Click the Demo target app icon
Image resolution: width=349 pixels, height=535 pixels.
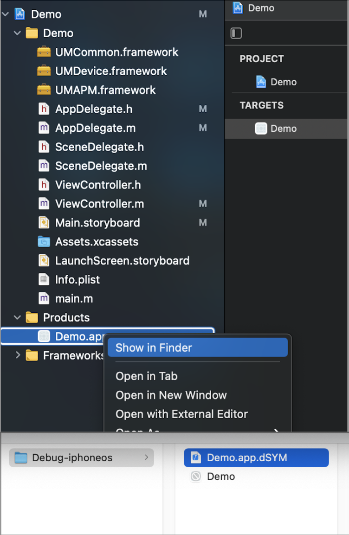tap(261, 129)
